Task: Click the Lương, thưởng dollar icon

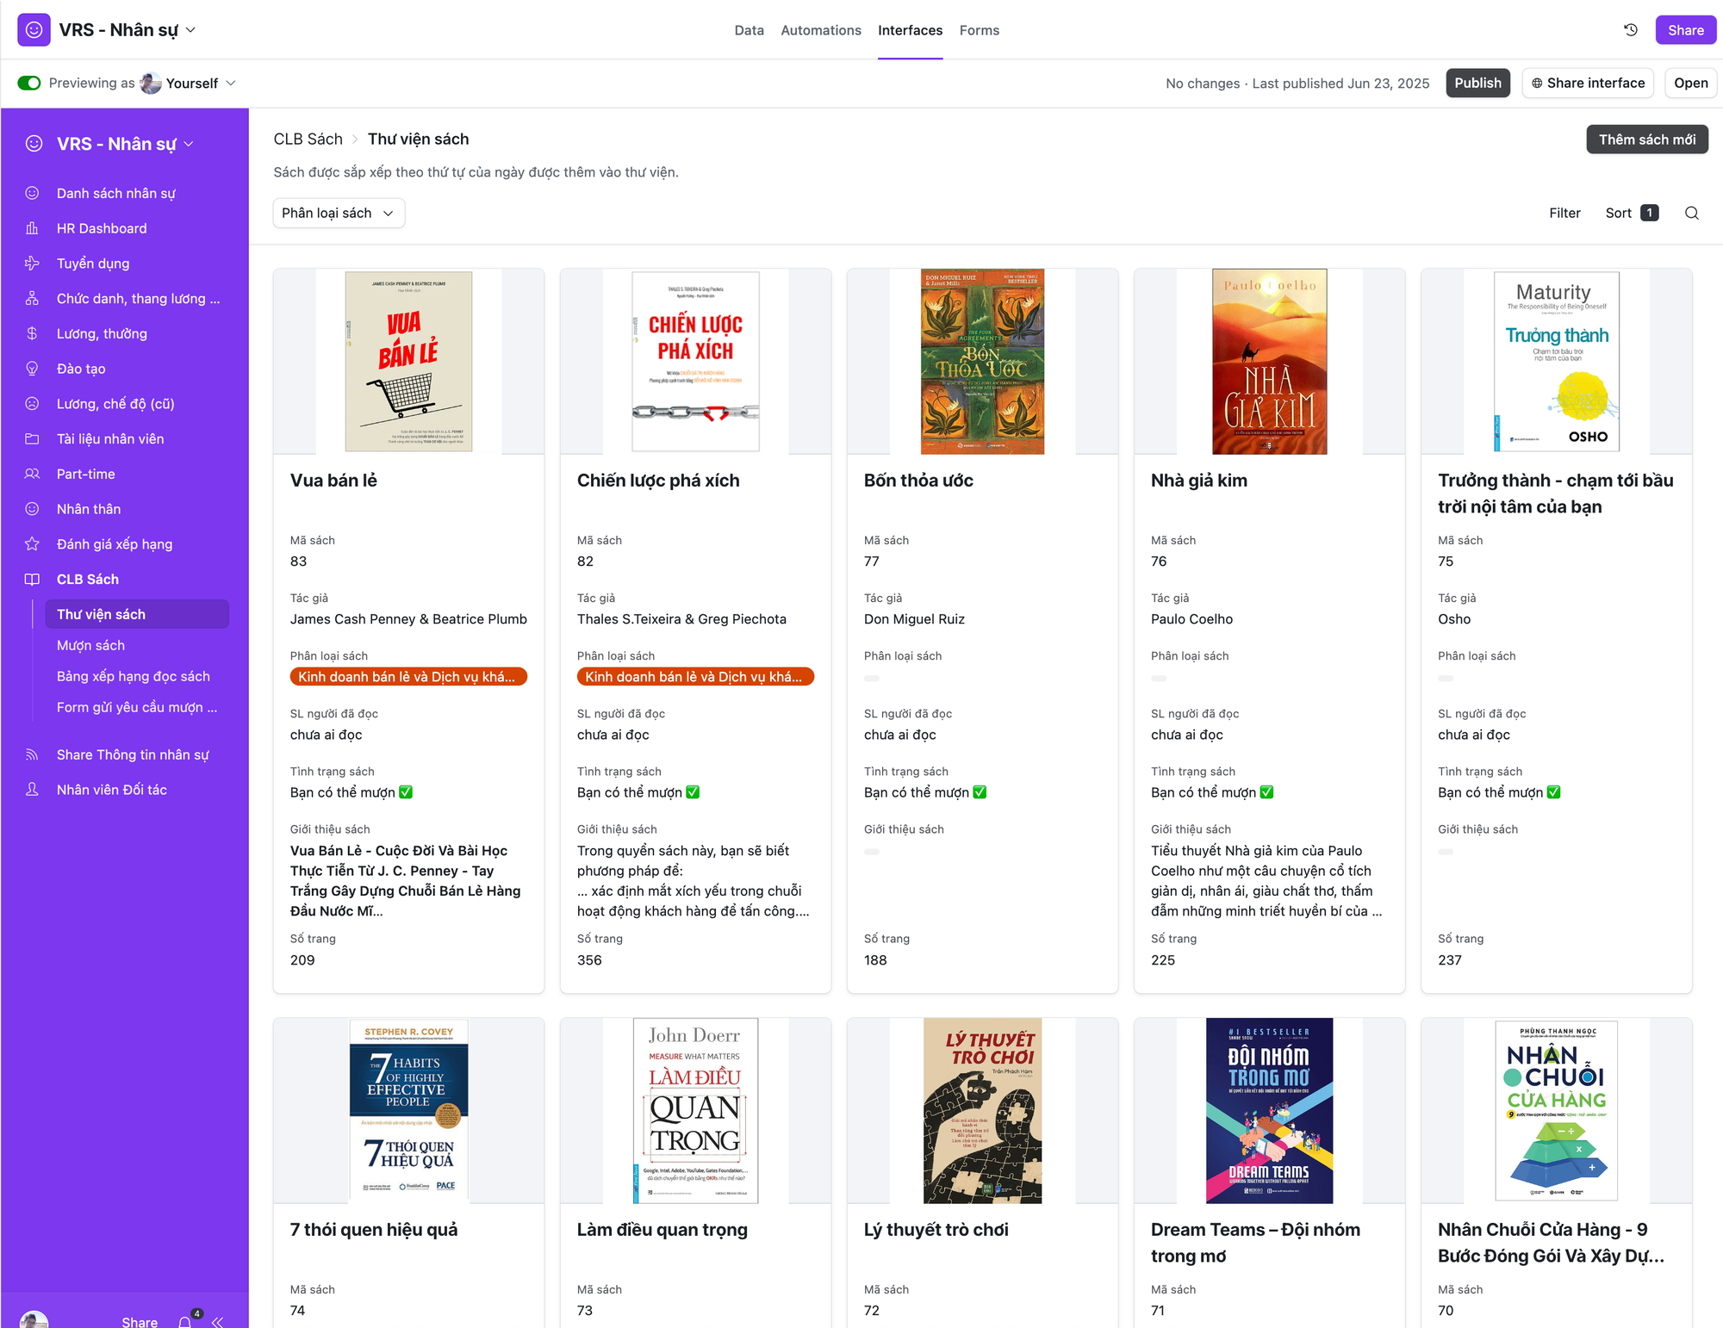Action: click(32, 333)
